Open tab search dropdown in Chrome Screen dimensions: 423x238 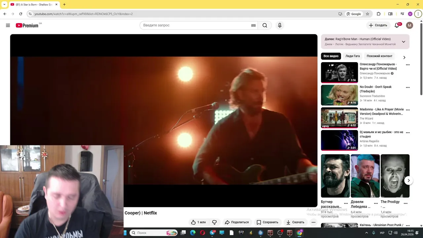pyautogui.click(x=4, y=4)
